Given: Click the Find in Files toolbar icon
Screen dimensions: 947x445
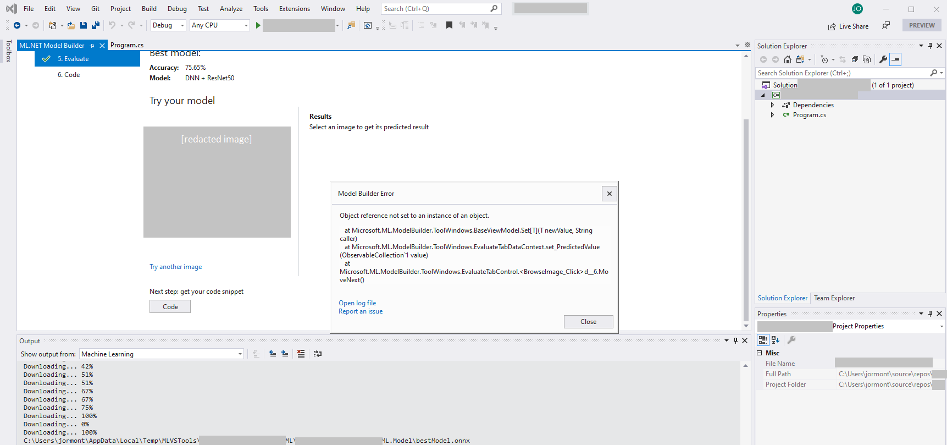Looking at the screenshot, I should 351,25.
